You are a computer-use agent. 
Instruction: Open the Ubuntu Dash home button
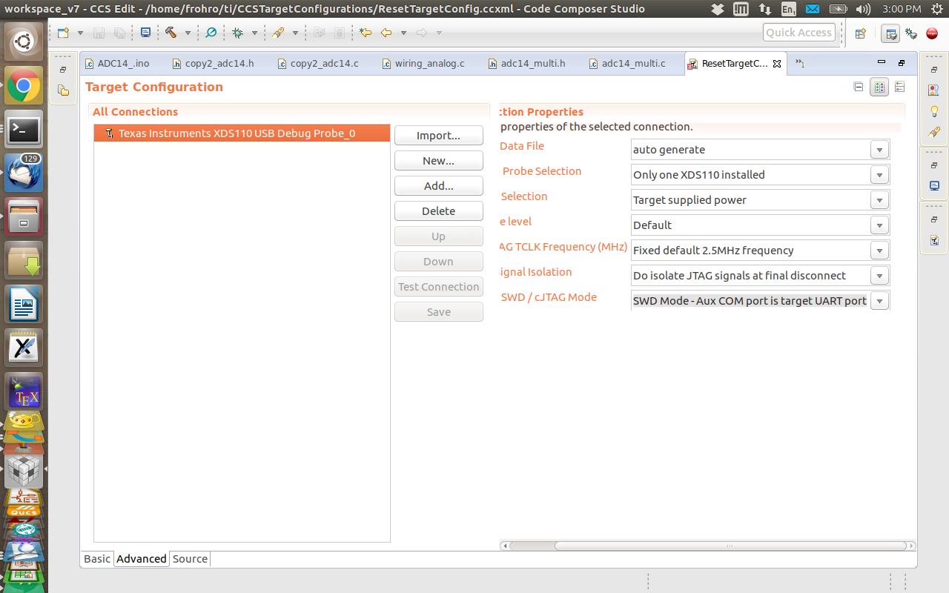24,42
